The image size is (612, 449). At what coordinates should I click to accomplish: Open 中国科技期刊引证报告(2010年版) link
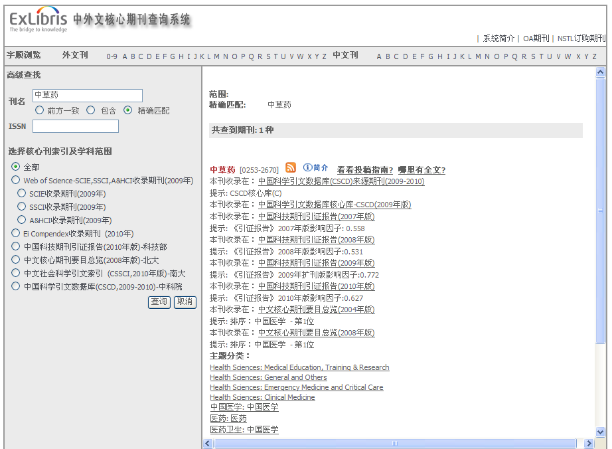click(x=316, y=286)
